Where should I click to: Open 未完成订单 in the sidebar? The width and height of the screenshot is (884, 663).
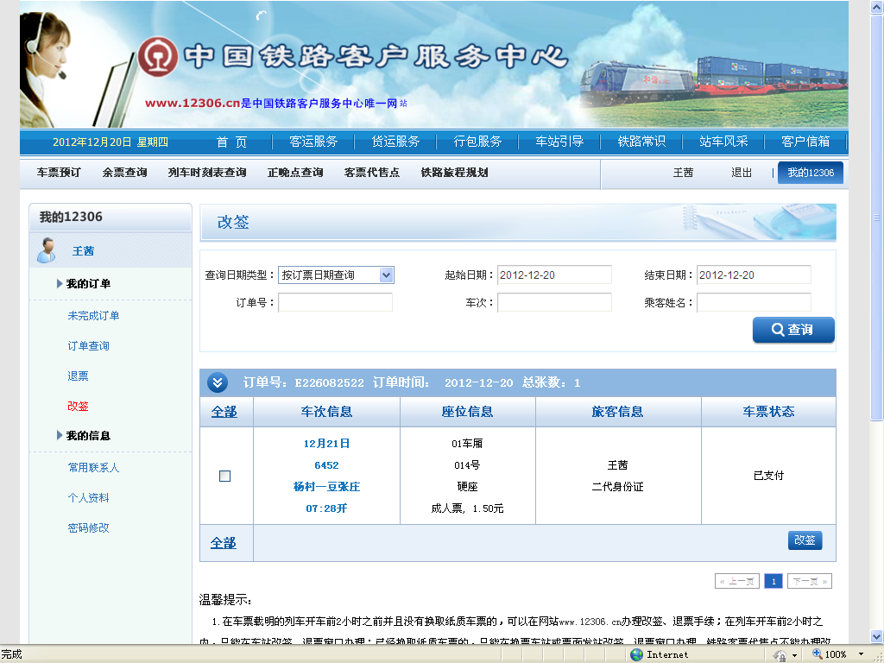93,316
